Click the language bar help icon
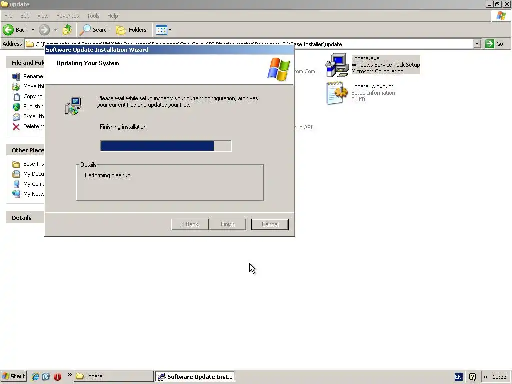512x384 pixels. tap(472, 377)
